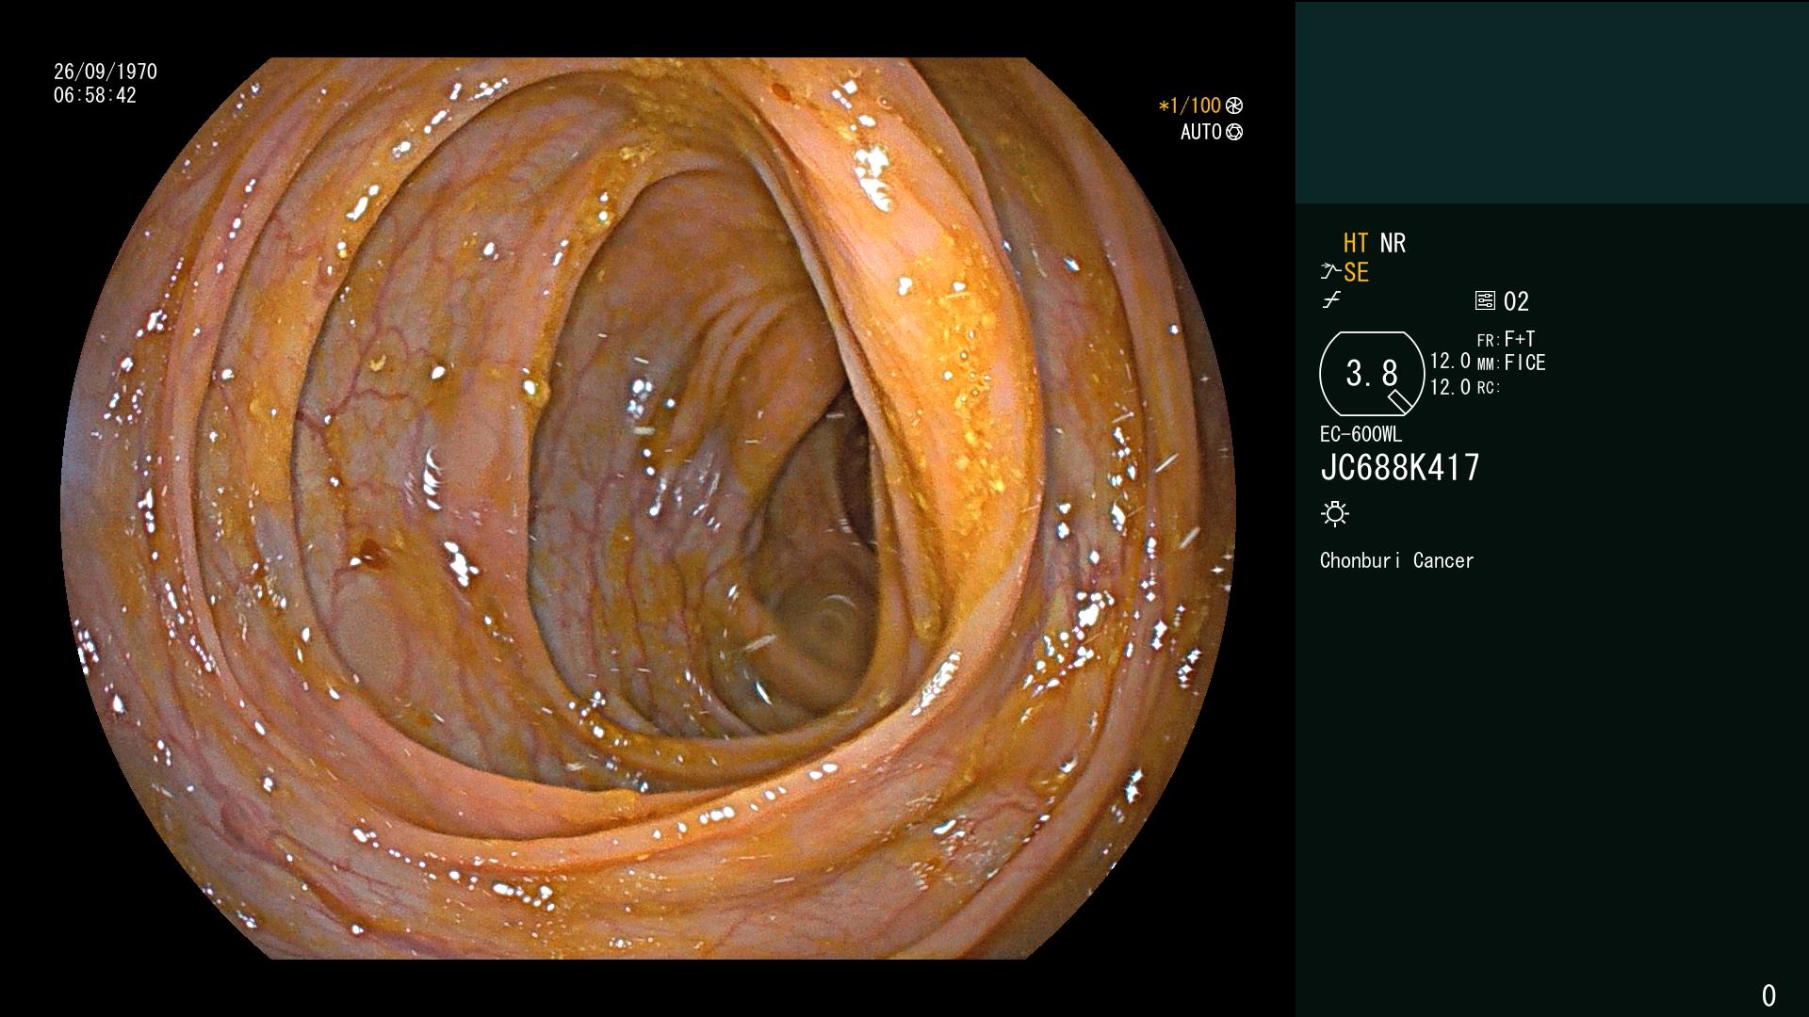This screenshot has width=1809, height=1017.
Task: Click the time 06:58:42
Action: point(95,95)
